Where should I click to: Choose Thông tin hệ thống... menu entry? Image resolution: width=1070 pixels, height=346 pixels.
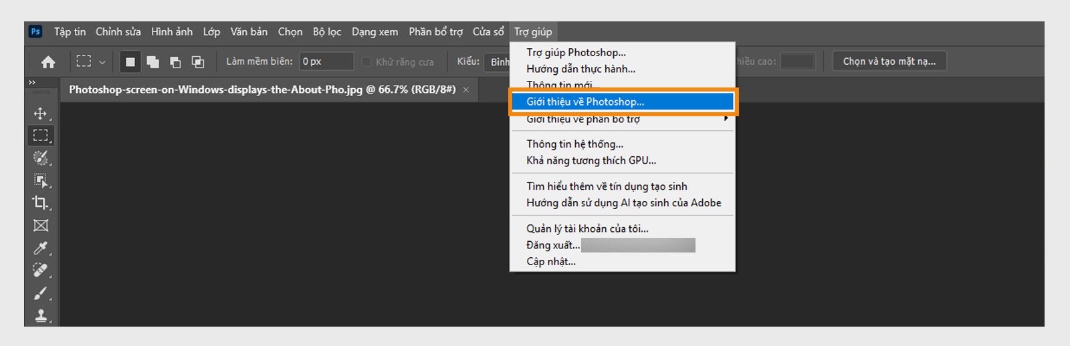[622, 144]
